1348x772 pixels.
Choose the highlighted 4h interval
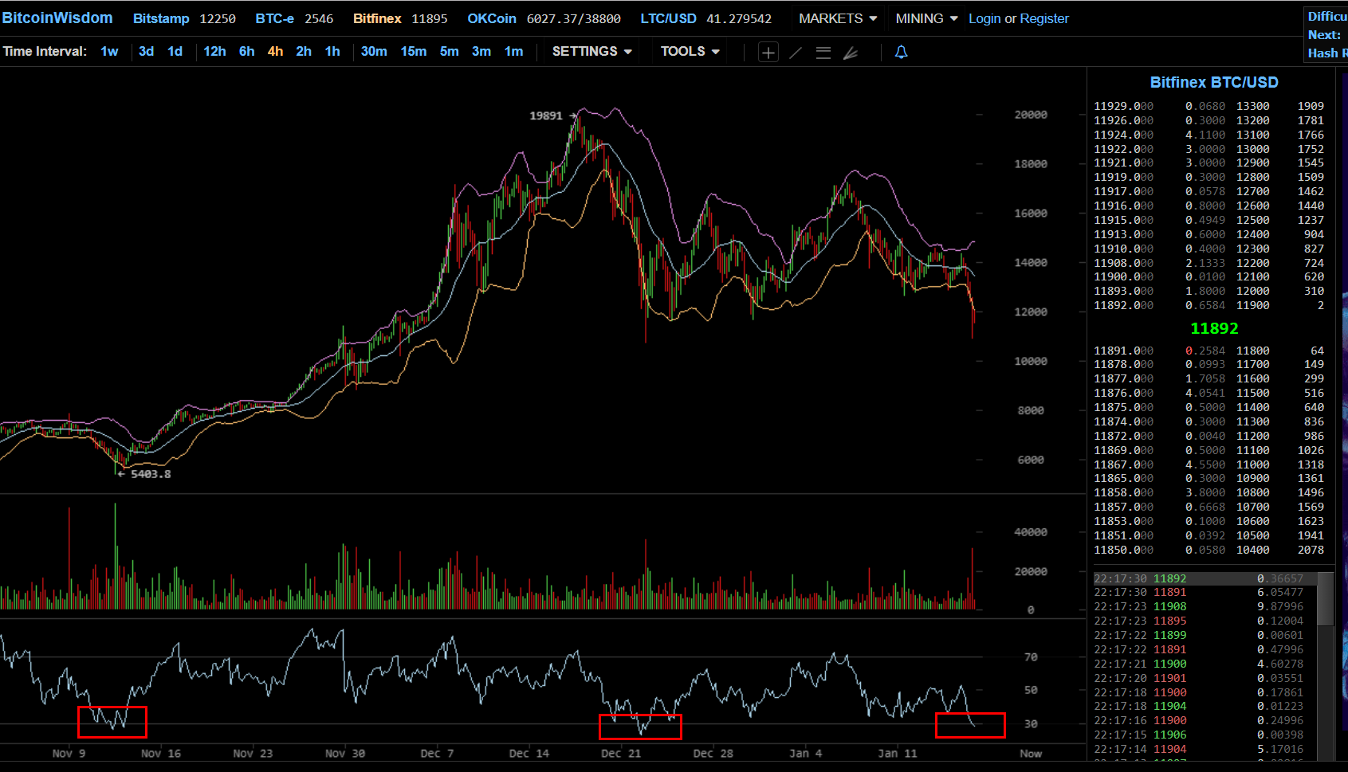tap(275, 51)
